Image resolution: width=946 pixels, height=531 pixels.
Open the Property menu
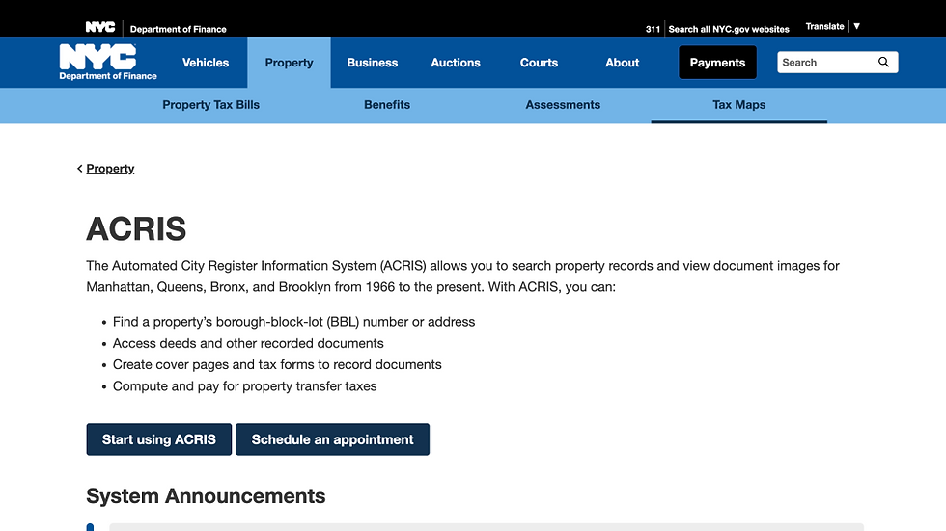coord(289,63)
